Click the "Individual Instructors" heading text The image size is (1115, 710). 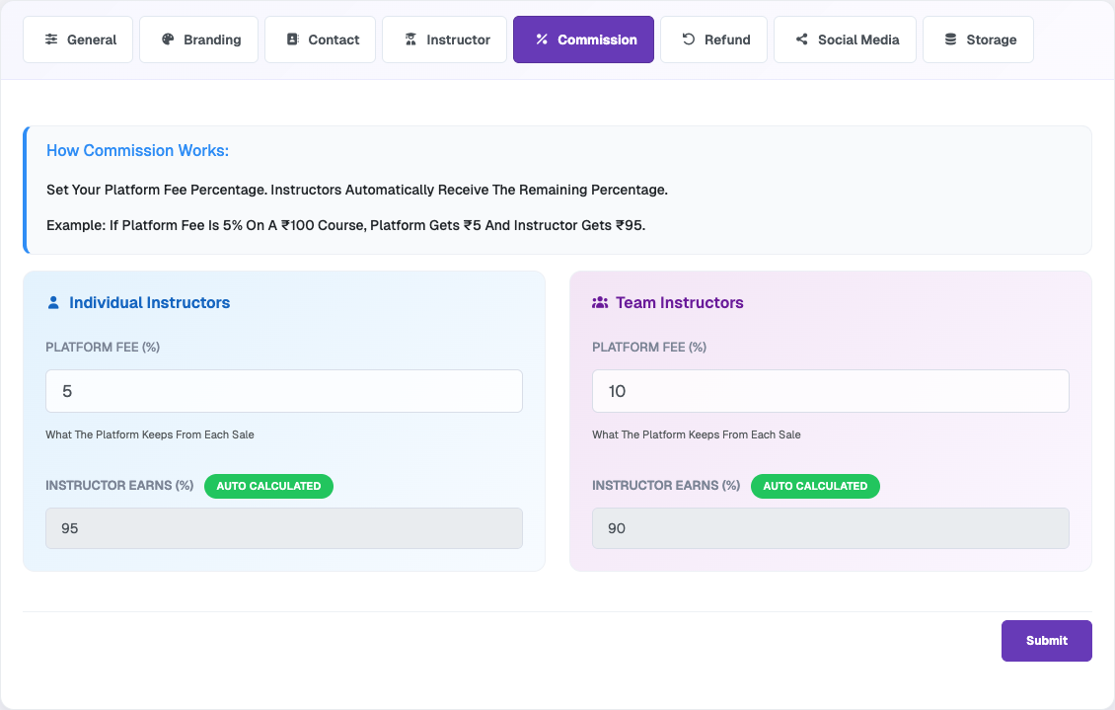coord(149,302)
